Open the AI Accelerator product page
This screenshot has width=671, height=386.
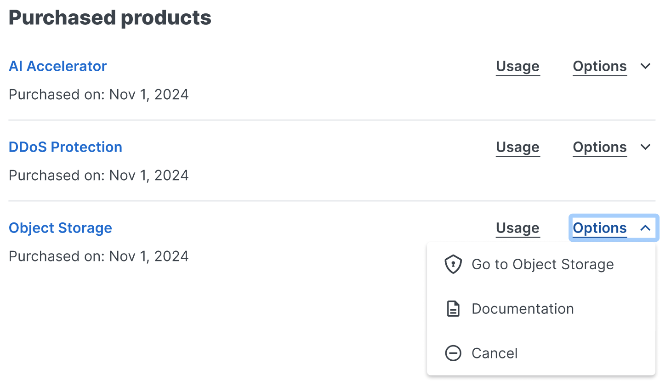57,66
